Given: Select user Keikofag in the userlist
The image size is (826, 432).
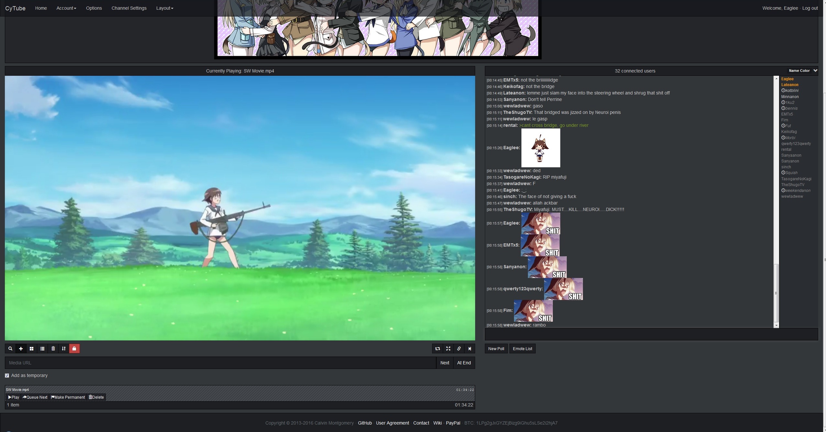Looking at the screenshot, I should [x=789, y=132].
